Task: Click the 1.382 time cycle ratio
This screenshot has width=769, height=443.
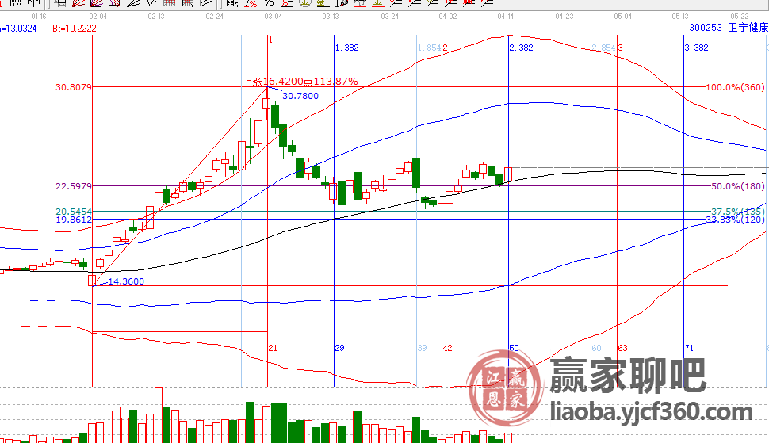Action: click(x=347, y=48)
